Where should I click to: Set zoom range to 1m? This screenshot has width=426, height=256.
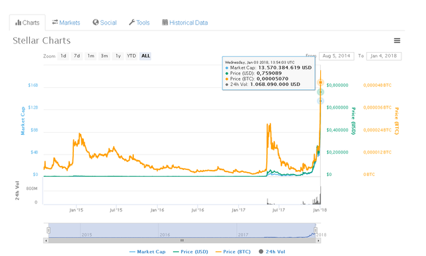pyautogui.click(x=91, y=56)
